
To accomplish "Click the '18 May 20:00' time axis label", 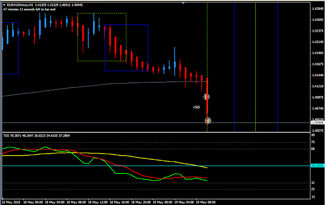I will 141,202.
